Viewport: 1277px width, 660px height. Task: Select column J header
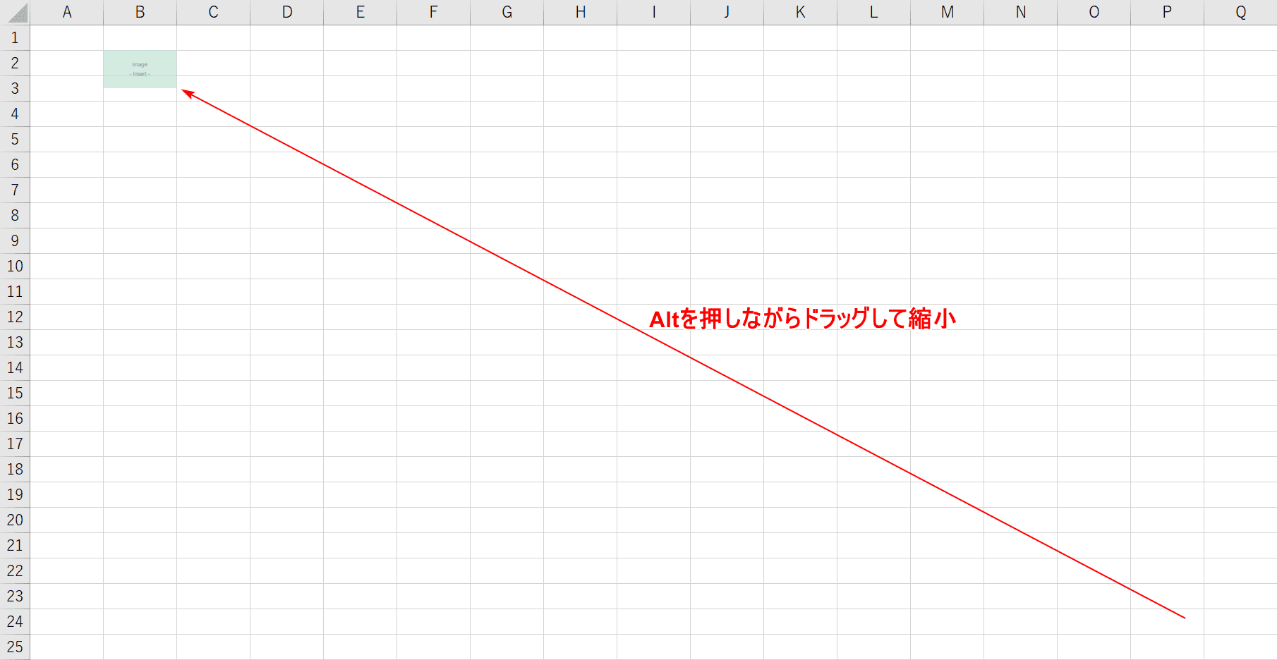pyautogui.click(x=727, y=12)
